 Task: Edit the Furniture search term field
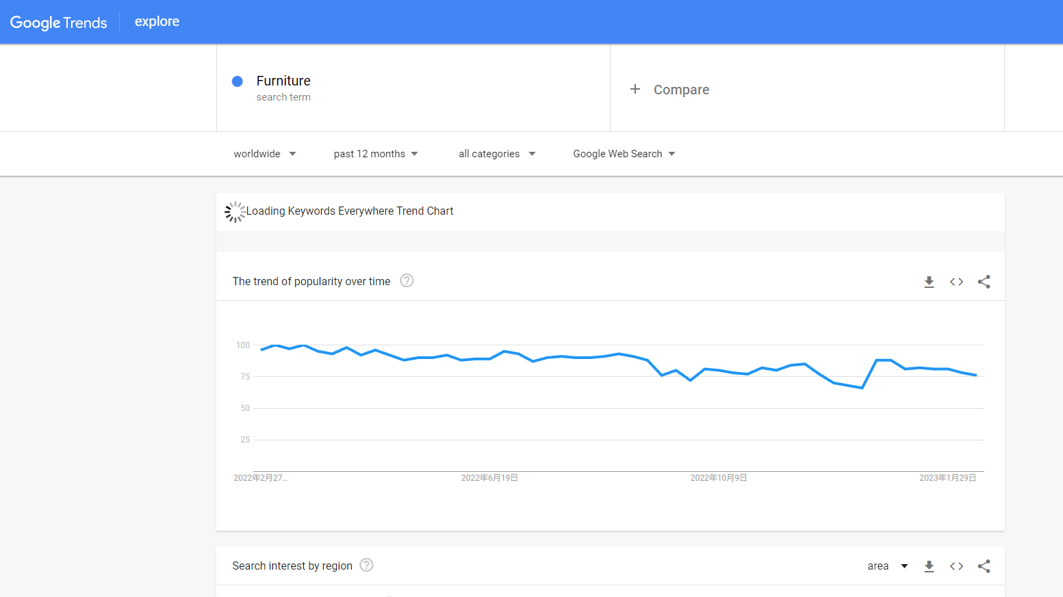tap(283, 81)
